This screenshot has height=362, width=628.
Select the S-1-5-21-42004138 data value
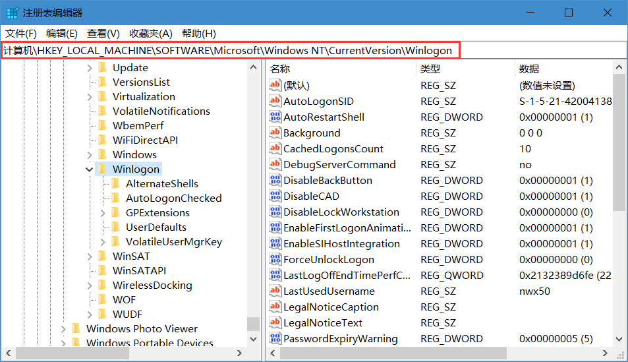pyautogui.click(x=565, y=101)
